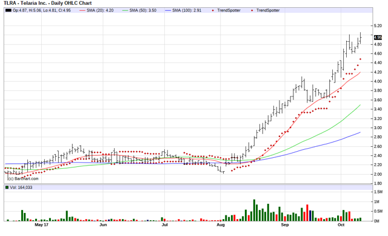Click the SMA (20): 4.20 legend text

100,10
